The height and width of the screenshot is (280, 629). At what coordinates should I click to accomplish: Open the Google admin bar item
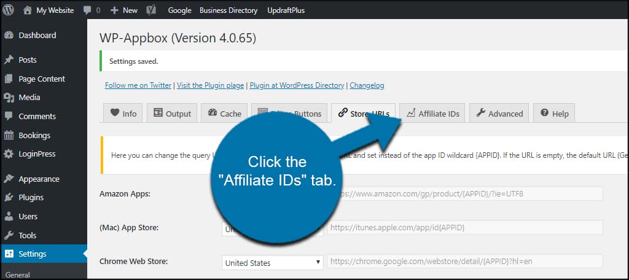(x=179, y=10)
